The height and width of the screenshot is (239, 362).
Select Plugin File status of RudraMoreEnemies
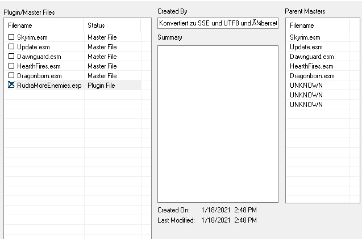click(102, 85)
